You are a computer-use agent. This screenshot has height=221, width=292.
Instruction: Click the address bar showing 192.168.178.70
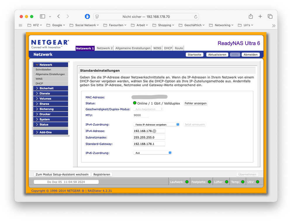pos(146,17)
